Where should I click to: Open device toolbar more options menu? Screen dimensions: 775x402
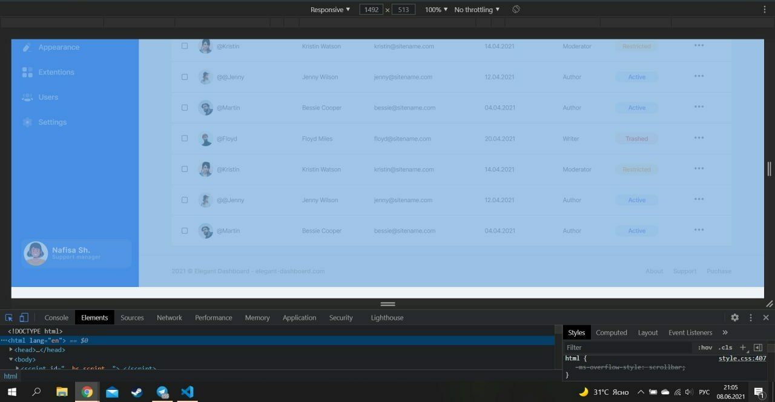[765, 10]
